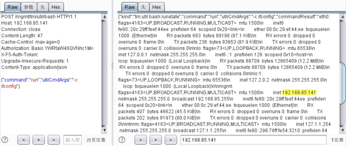Image resolution: width=346 pixels, height=146 pixels.
Task: Switch to 头 tab in request pane
Action: coord(42,7)
